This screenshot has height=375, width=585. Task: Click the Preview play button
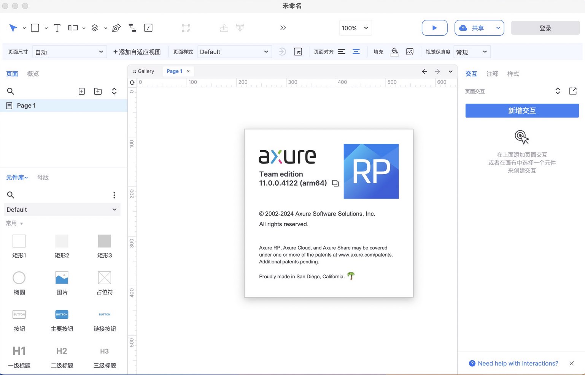coord(434,28)
